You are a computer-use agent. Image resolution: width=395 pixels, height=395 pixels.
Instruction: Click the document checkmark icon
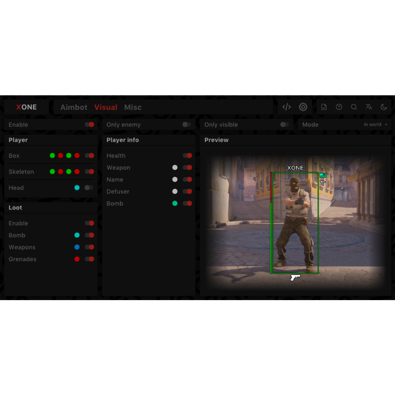324,107
